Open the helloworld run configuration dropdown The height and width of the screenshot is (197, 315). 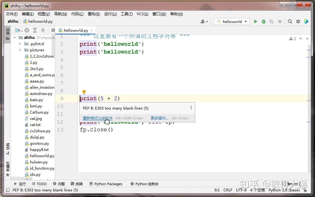tap(232, 21)
